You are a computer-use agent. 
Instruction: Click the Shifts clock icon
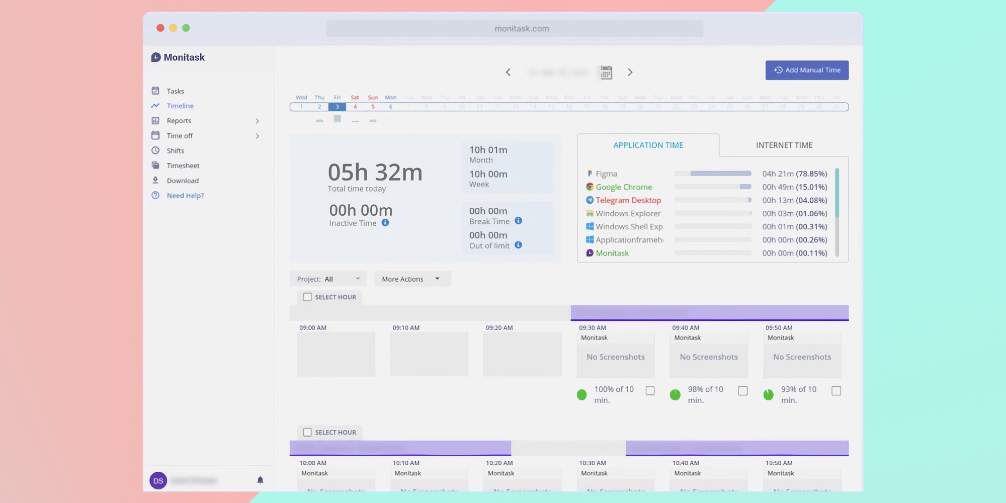[155, 150]
